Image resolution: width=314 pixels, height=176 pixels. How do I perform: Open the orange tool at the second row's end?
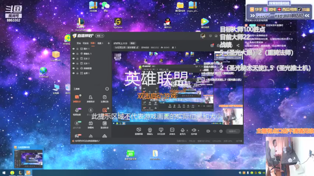coord(105,111)
